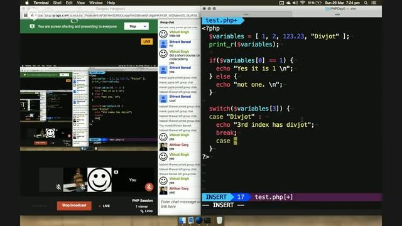The width and height of the screenshot is (402, 226).
Task: Click the break; line in vim
Action: coord(226,132)
